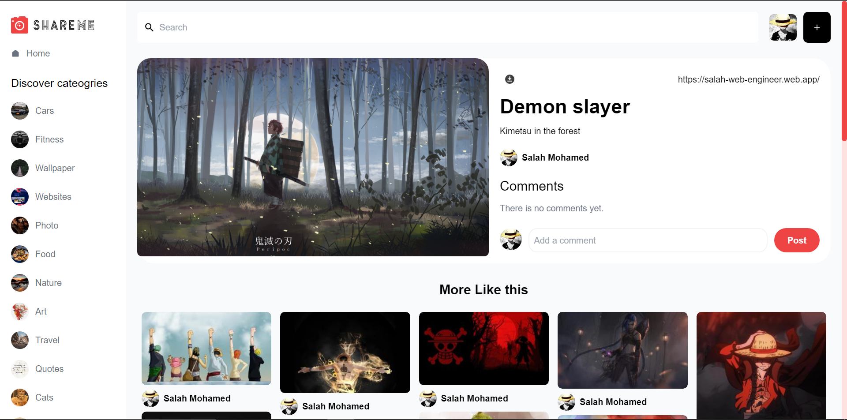Go to Home in the sidebar
The width and height of the screenshot is (847, 420).
[38, 53]
